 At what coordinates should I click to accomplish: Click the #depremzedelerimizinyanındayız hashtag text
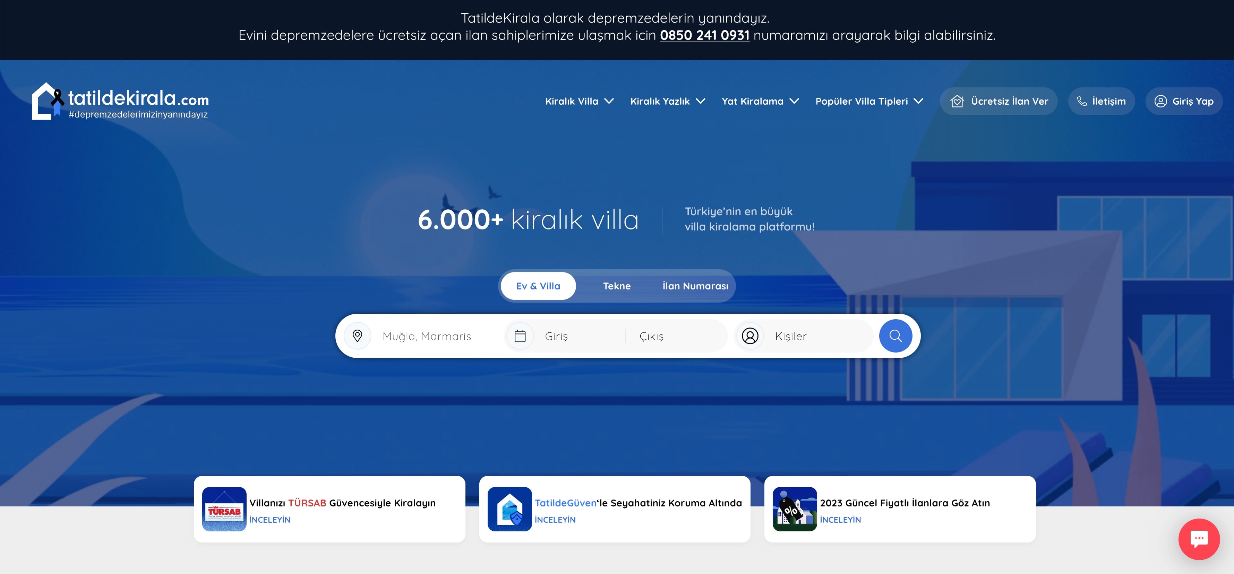(138, 114)
